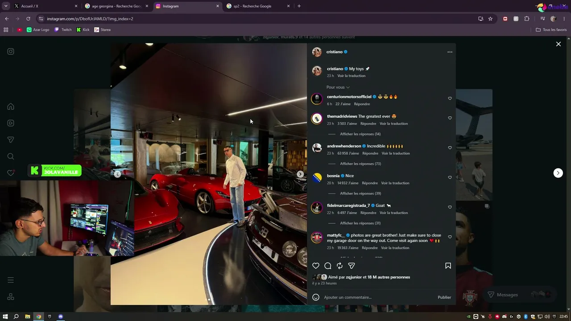Click the Instagram logo in sidebar
The height and width of the screenshot is (321, 571).
[11, 52]
